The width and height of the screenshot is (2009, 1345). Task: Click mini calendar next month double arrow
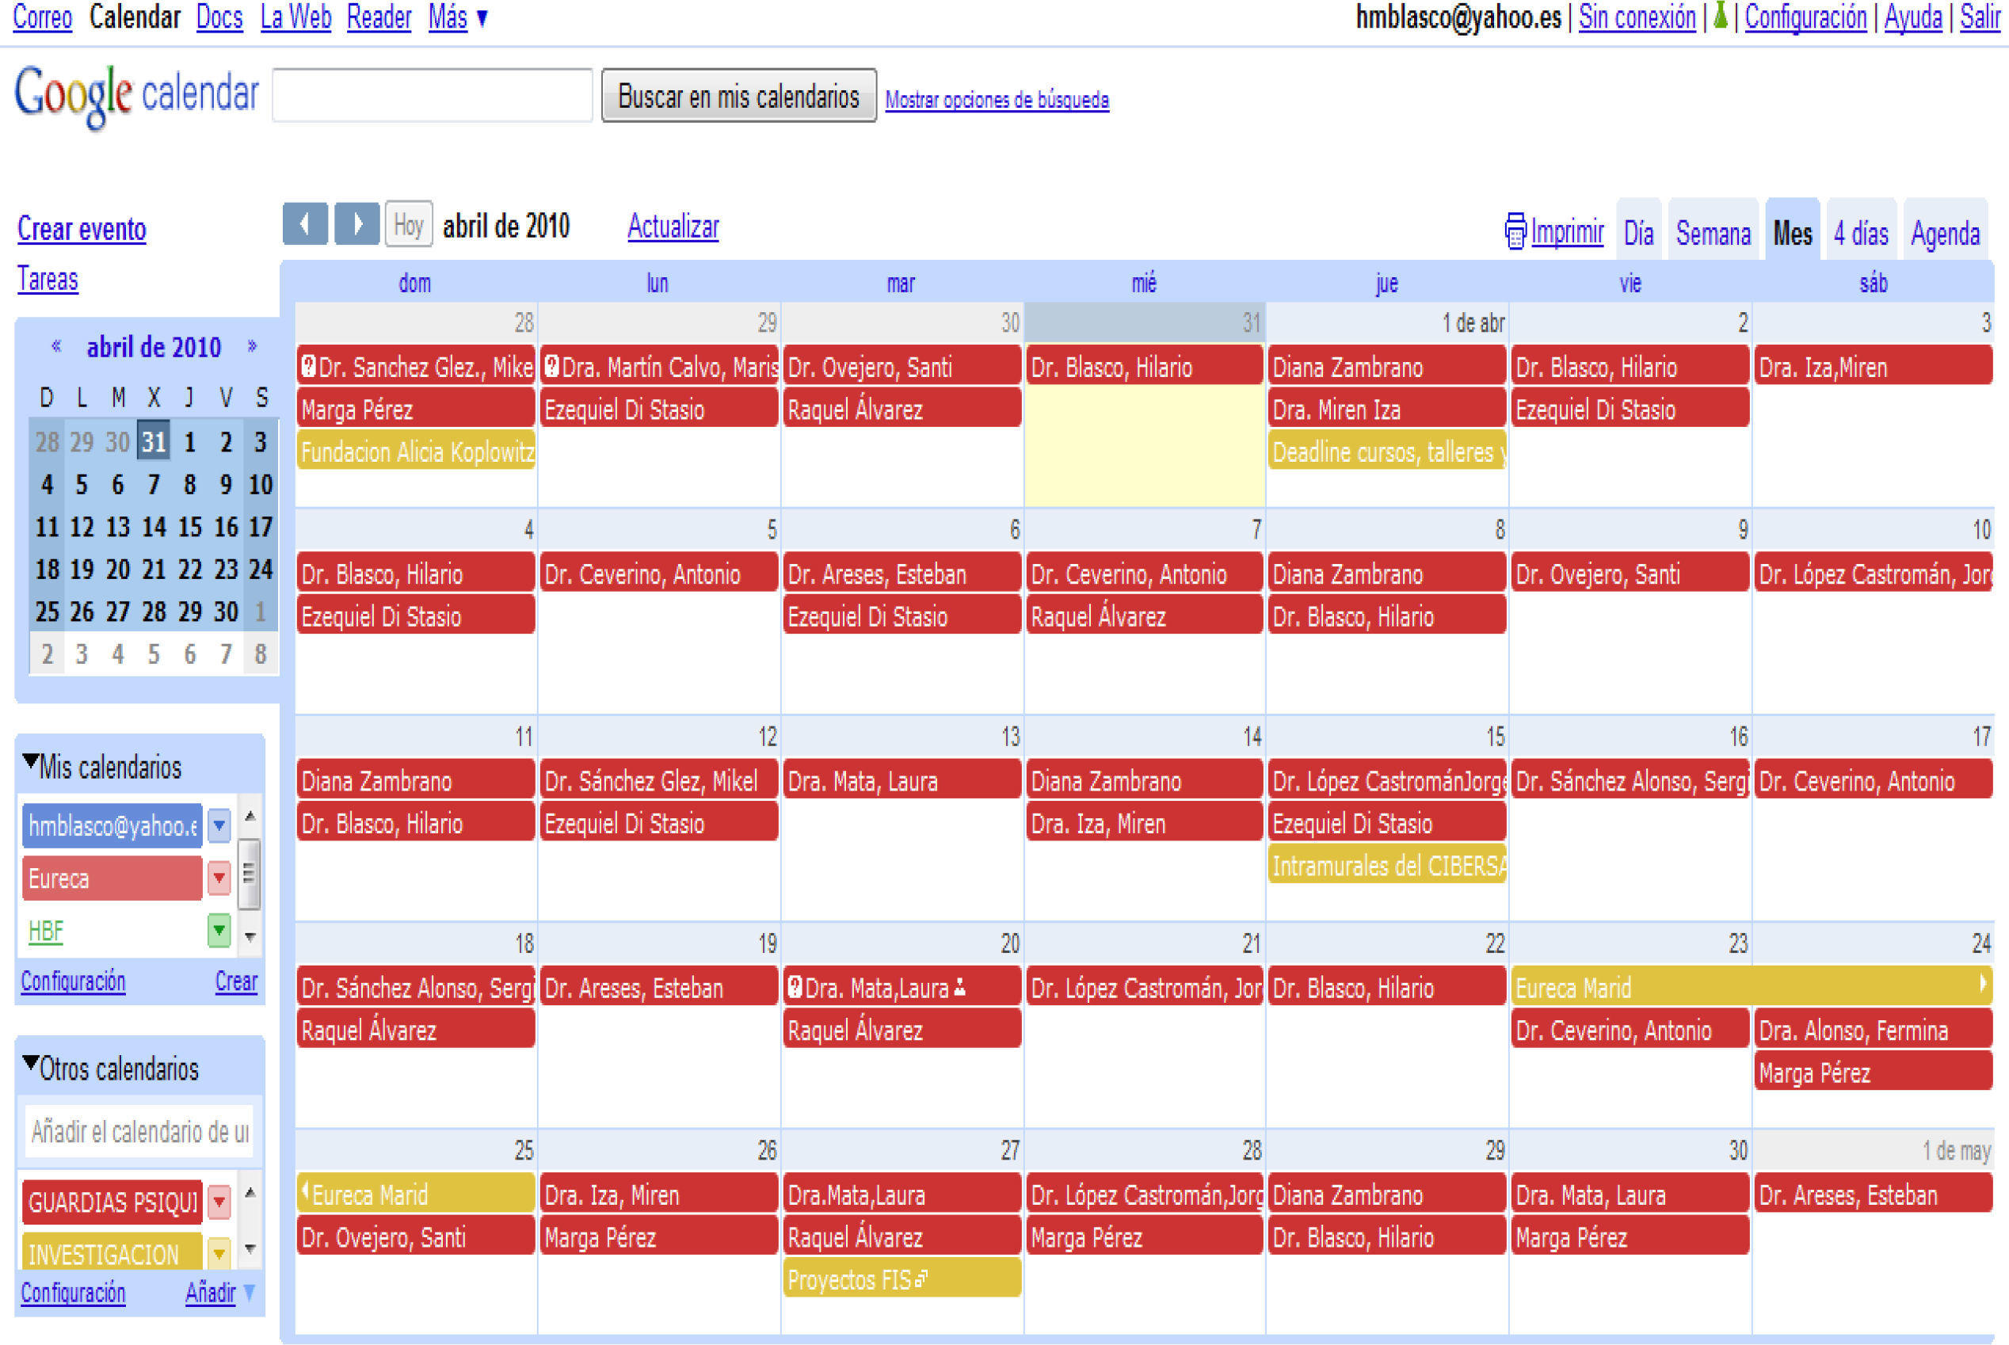point(252,346)
